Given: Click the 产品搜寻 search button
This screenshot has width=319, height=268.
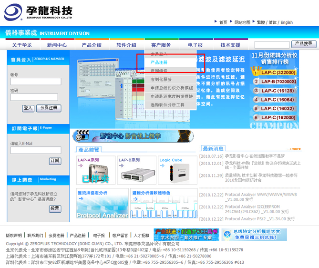Looking at the screenshot, I should [304, 44].
